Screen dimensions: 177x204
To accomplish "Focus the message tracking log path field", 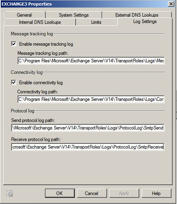I will point(91,61).
